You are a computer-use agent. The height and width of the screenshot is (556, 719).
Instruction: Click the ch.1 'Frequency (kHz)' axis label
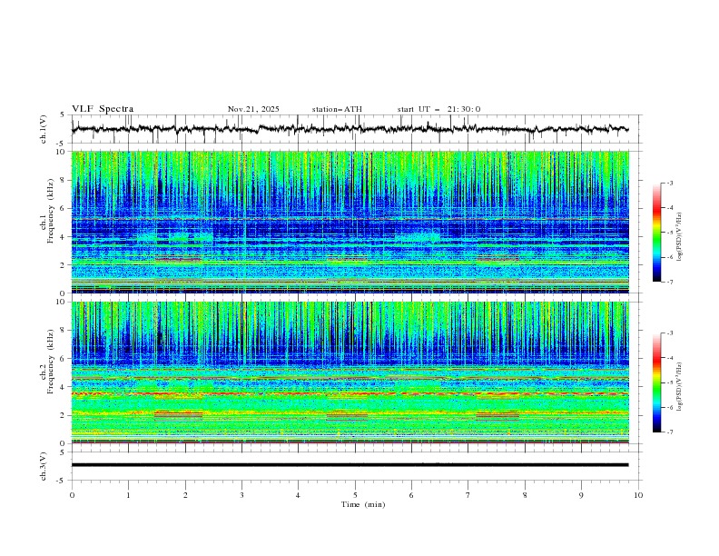coord(51,211)
